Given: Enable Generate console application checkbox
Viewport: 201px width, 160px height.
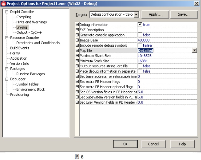Looking at the screenshot, I should (140, 35).
